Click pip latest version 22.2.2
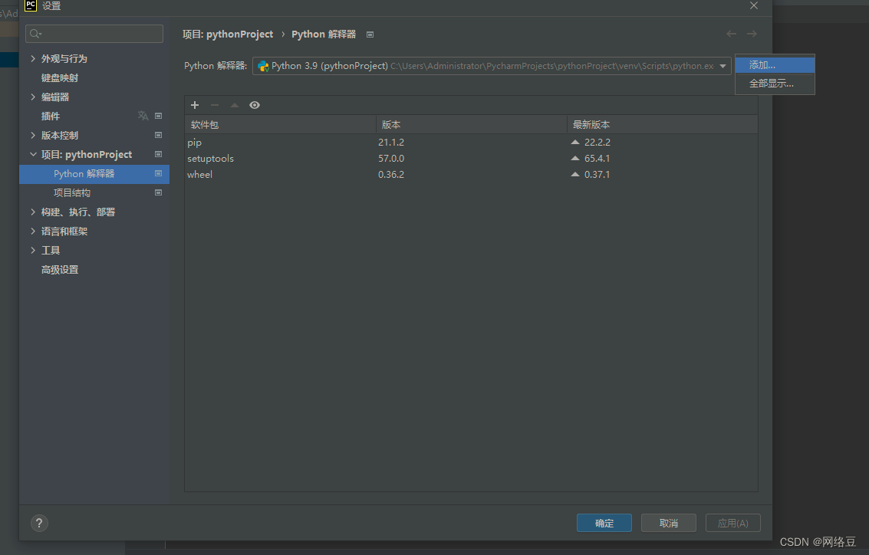The image size is (869, 555). [x=597, y=143]
